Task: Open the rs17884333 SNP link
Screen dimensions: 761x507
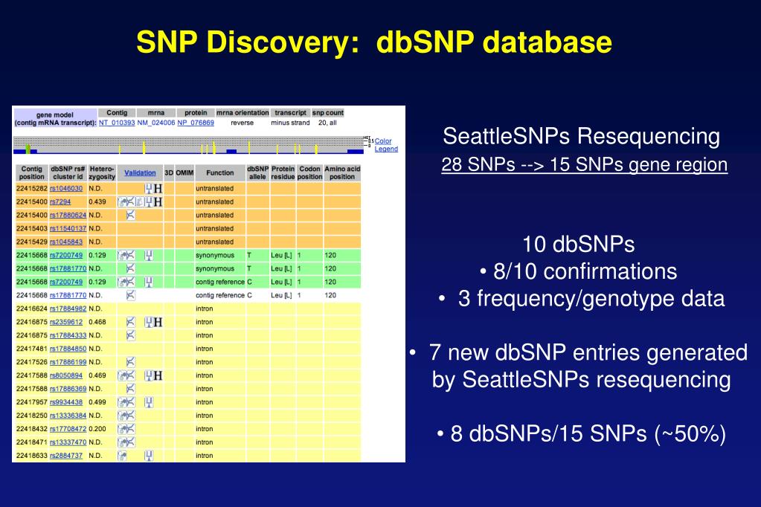Action: 68,335
